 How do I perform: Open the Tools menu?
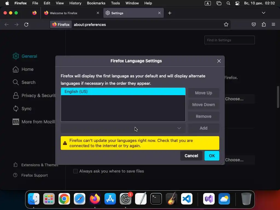click(115, 3)
